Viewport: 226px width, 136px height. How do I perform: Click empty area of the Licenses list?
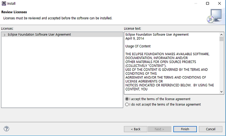tap(62, 72)
